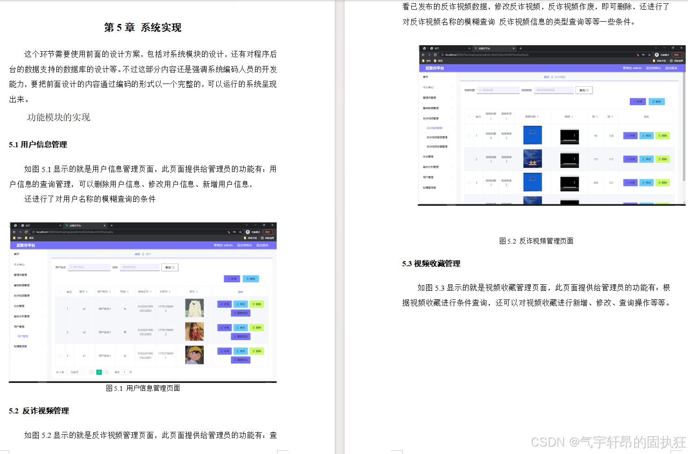Select 案例分析管理 in Figure 5.2 sidebar
The image size is (688, 454).
point(431,167)
